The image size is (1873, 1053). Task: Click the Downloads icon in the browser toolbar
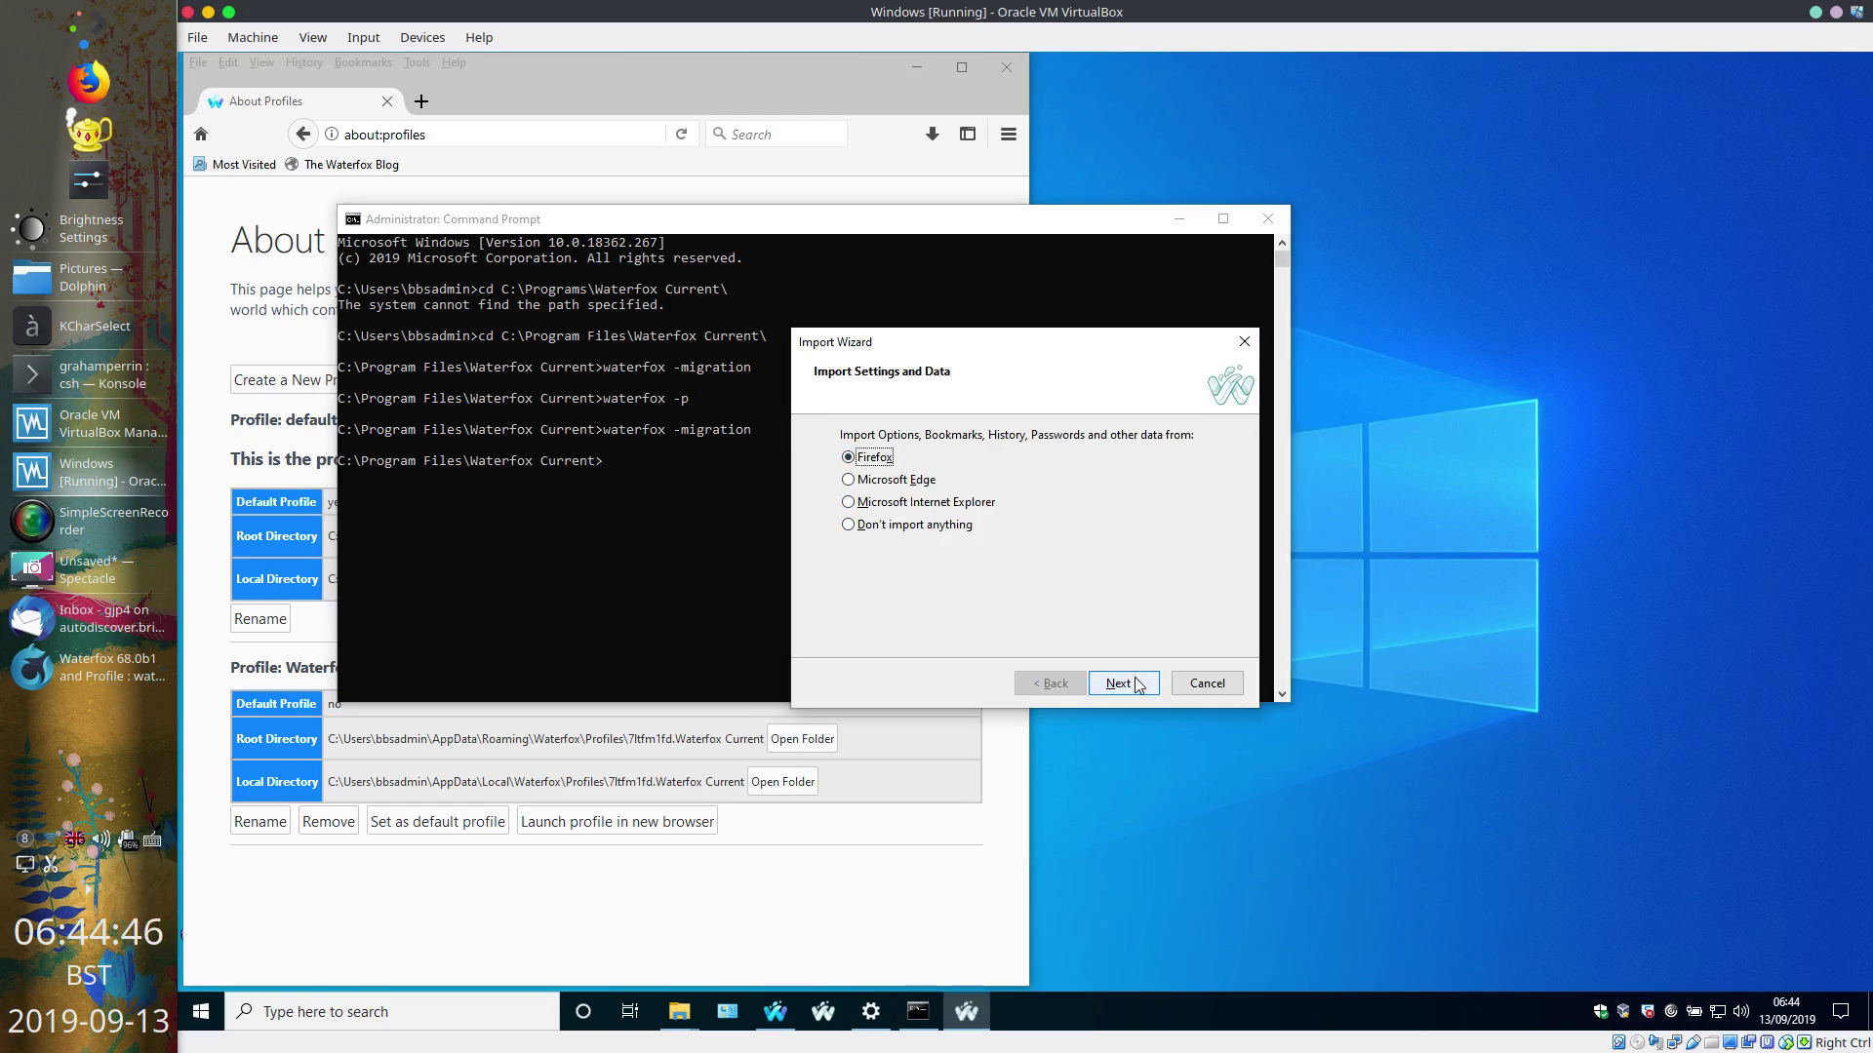click(x=932, y=134)
